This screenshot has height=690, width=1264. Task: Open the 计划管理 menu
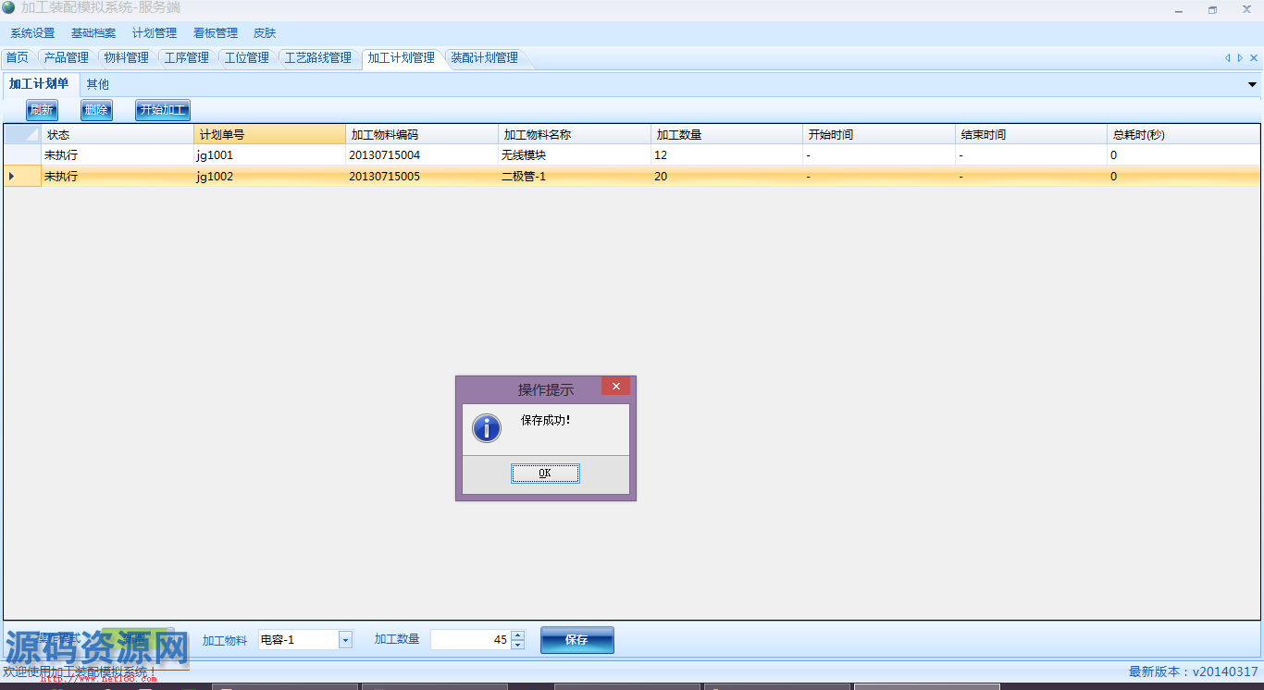[155, 33]
